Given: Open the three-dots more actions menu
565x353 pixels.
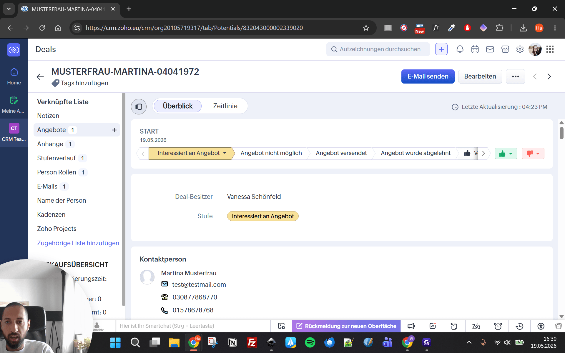Looking at the screenshot, I should [516, 76].
